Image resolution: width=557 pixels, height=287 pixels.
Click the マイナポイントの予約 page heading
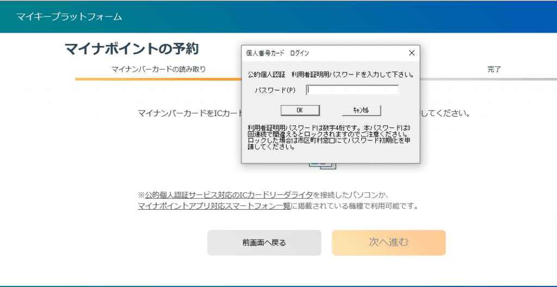pos(132,49)
